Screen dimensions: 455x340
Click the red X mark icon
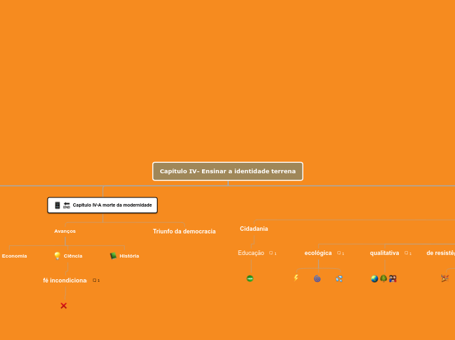click(x=63, y=306)
